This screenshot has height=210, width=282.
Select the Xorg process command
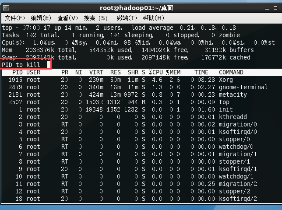[226, 80]
